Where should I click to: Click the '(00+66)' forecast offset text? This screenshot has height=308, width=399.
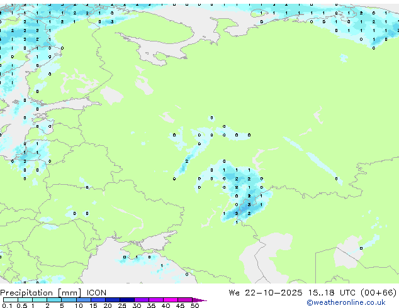(x=379, y=292)
